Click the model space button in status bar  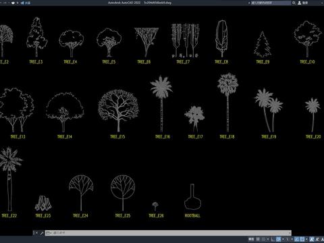click(251, 239)
